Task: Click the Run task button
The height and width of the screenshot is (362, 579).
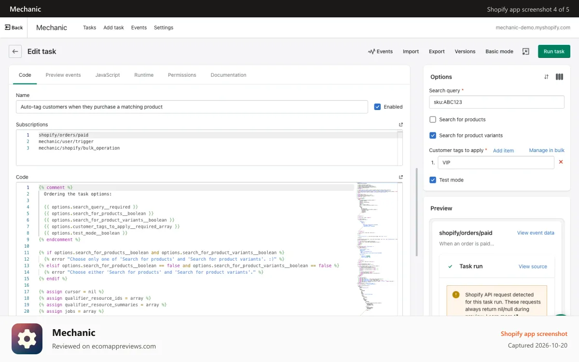Action: click(554, 51)
